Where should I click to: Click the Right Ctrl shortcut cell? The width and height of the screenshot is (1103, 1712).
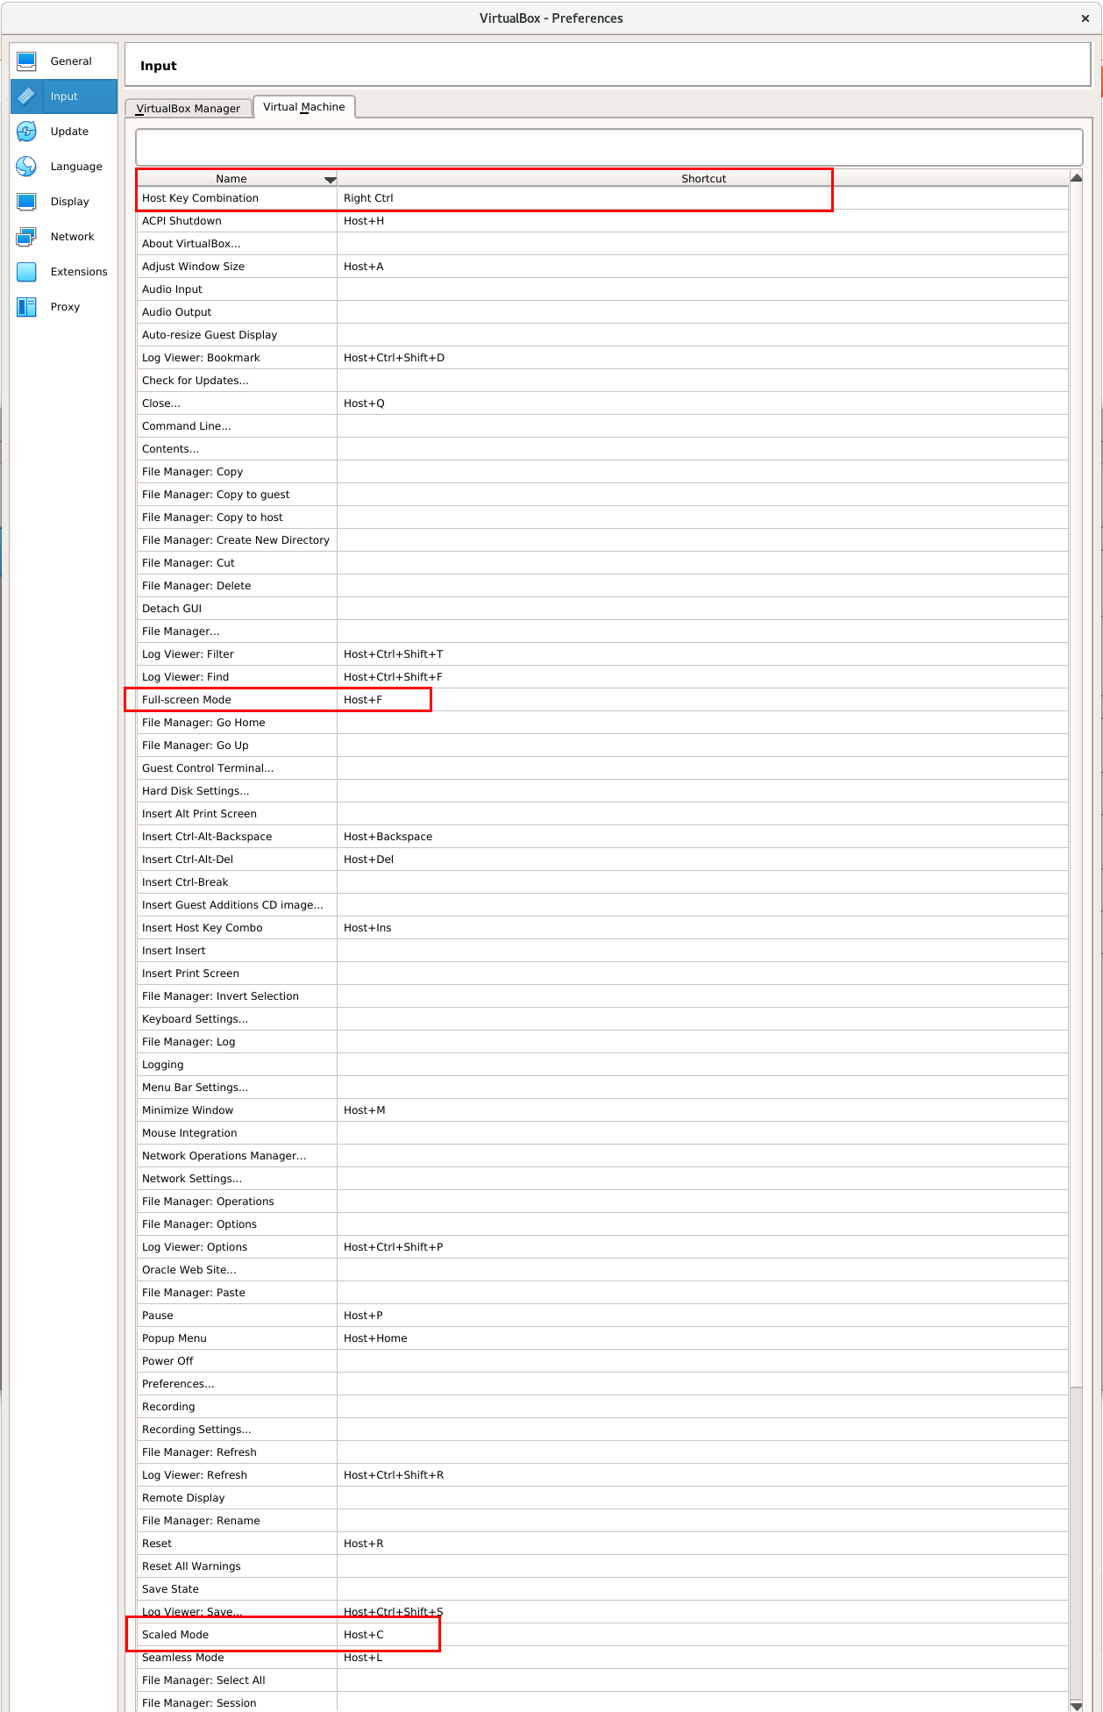pyautogui.click(x=702, y=198)
